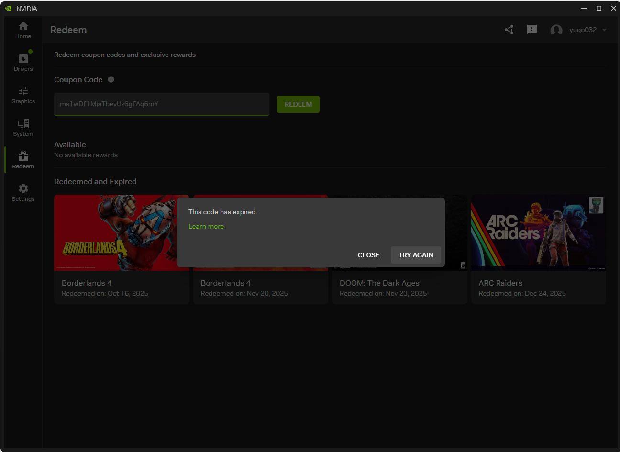Click the user avatar icon
Viewport: 620px width, 452px height.
click(556, 30)
